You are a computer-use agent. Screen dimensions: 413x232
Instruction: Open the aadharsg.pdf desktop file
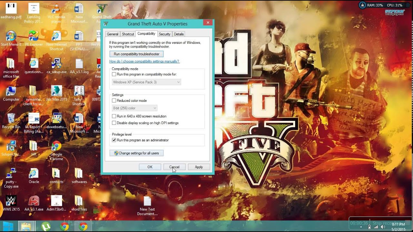11,11
